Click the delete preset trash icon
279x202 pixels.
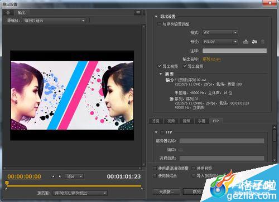263,42
